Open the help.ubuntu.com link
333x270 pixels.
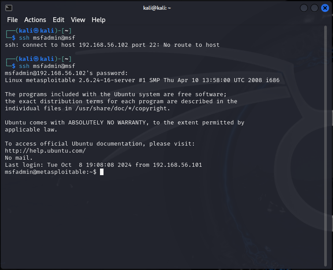(45, 151)
